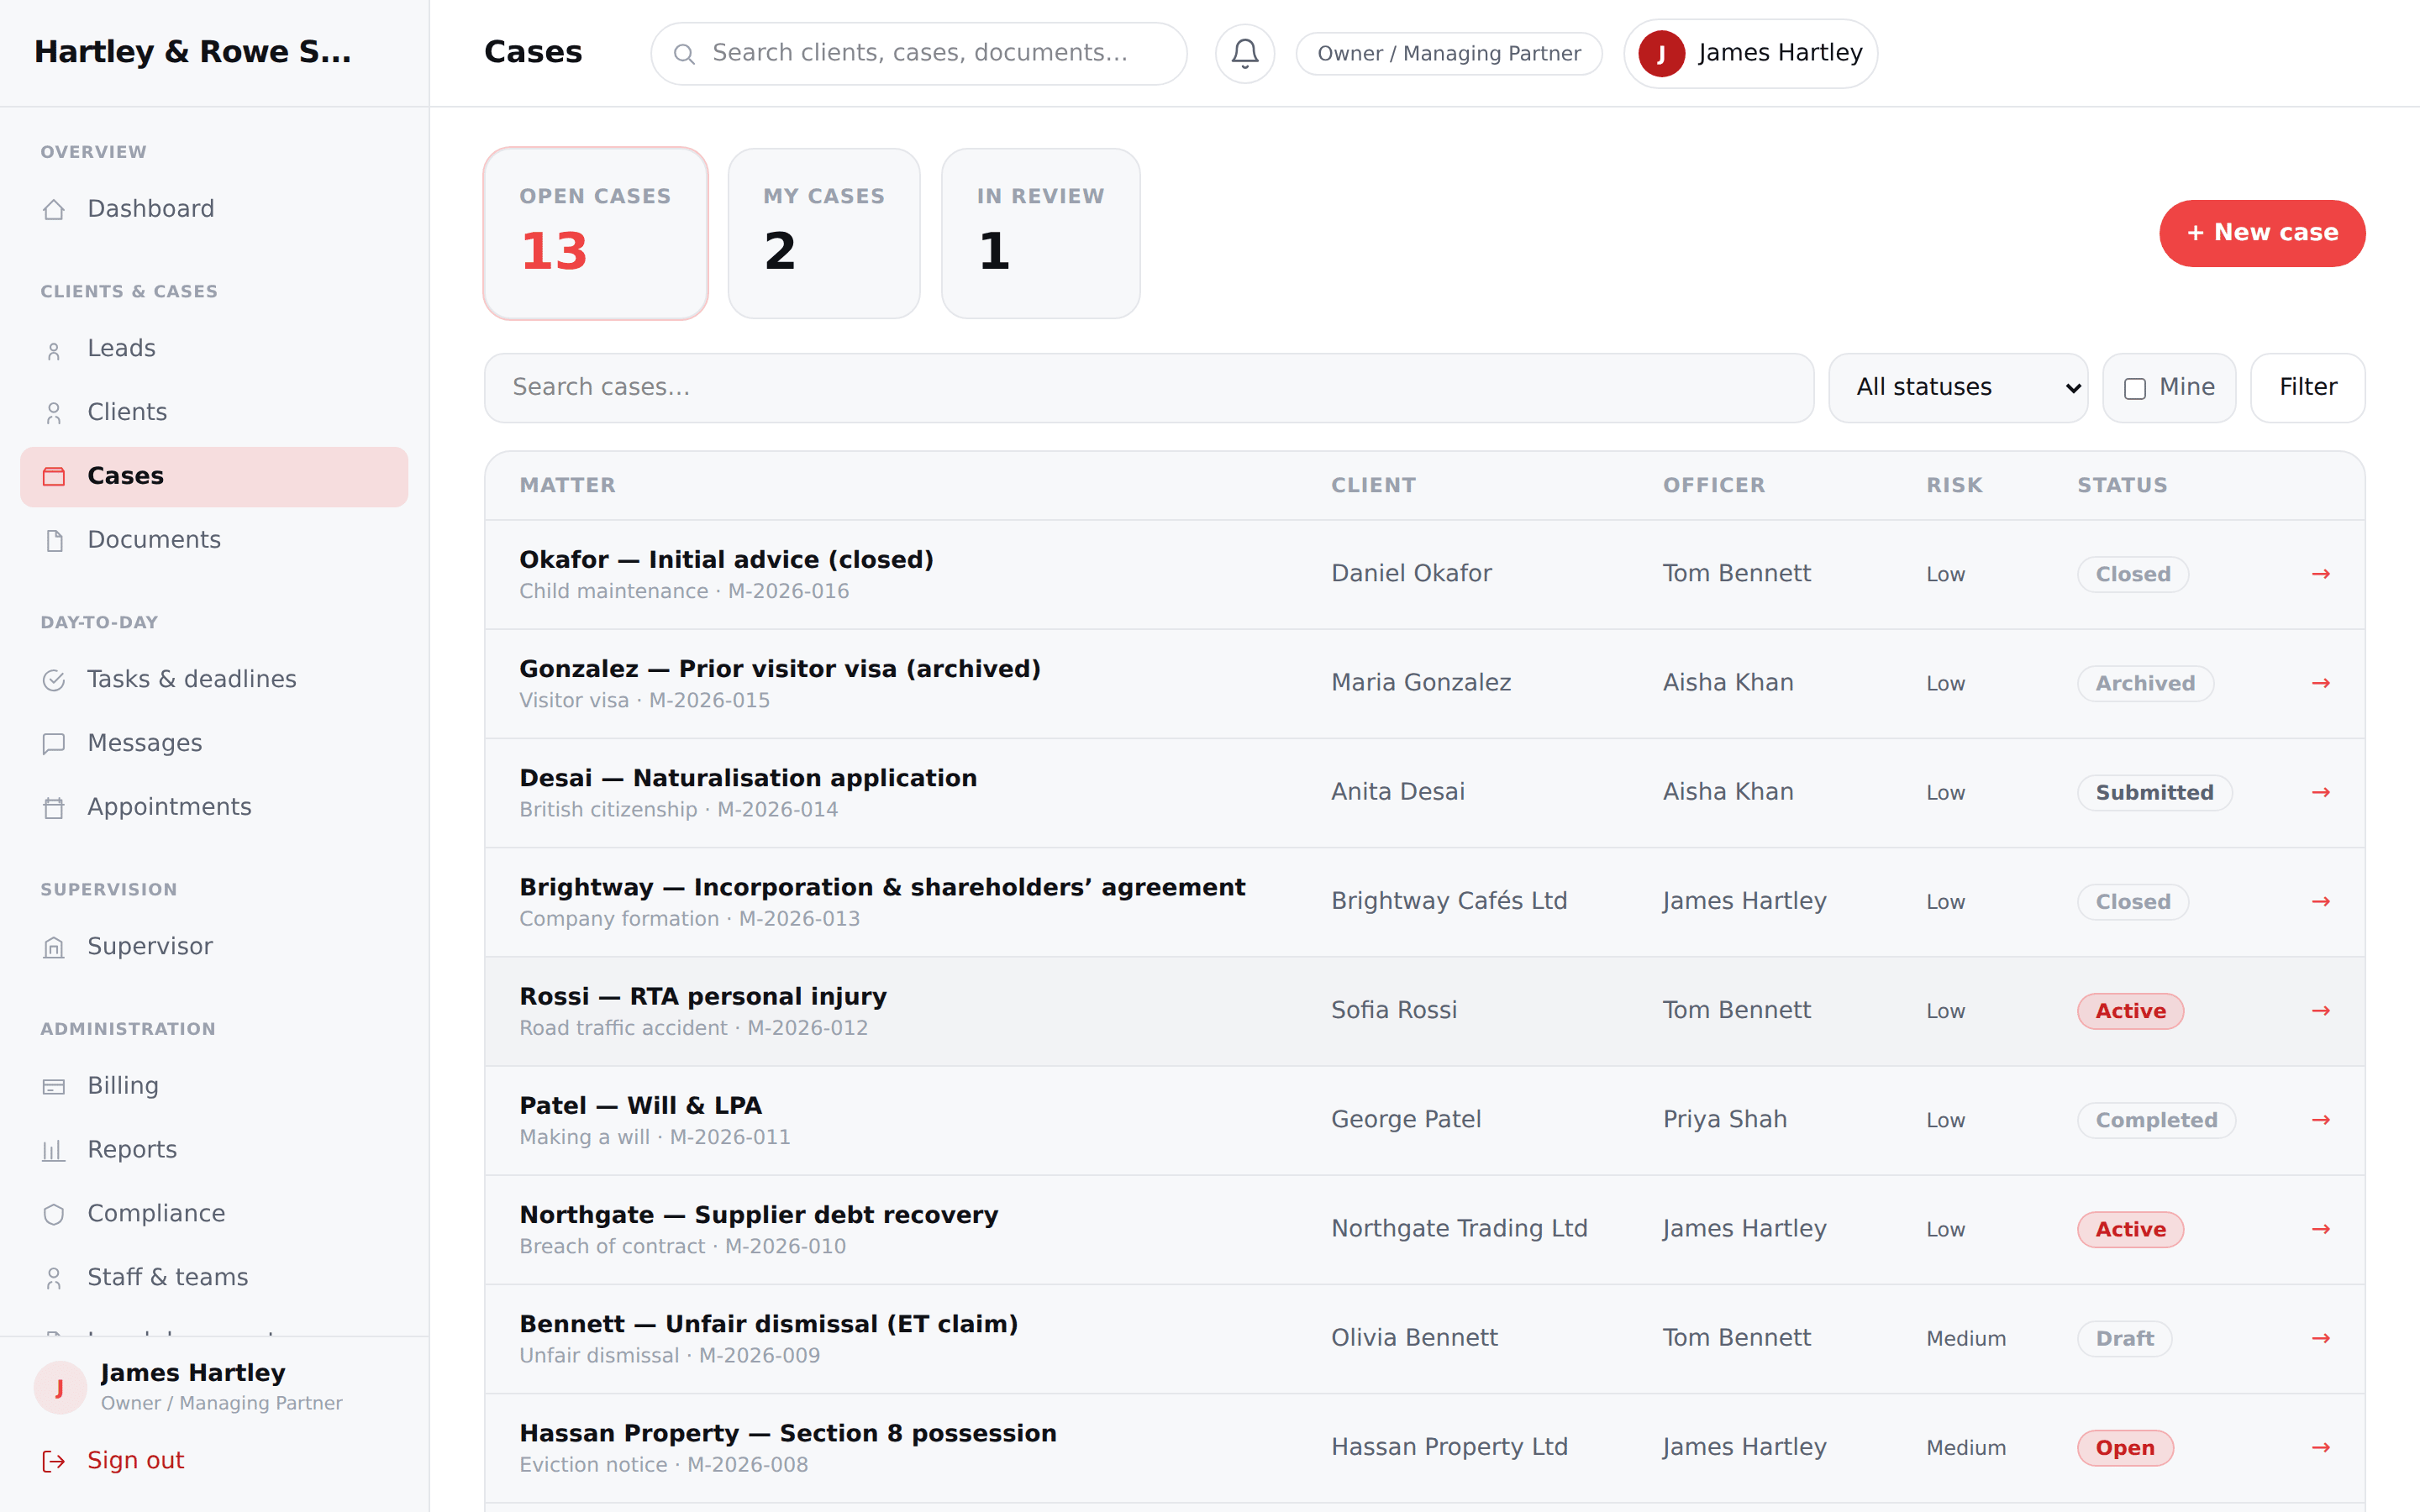Click the Status column header
This screenshot has height=1512, width=2420.
point(2122,486)
